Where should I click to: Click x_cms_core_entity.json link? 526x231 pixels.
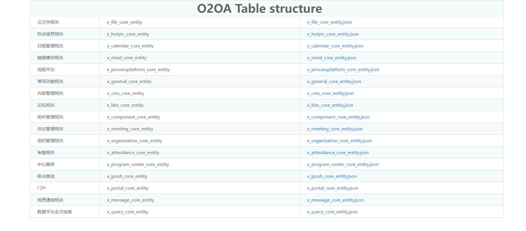point(330,93)
